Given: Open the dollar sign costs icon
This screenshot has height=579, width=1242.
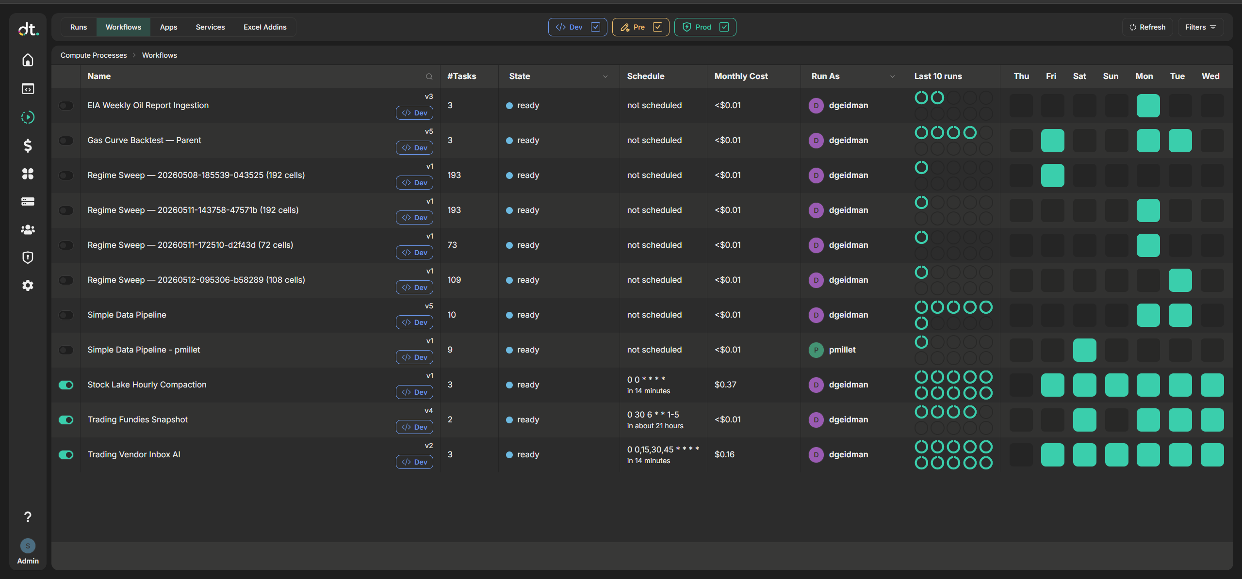Looking at the screenshot, I should (28, 145).
